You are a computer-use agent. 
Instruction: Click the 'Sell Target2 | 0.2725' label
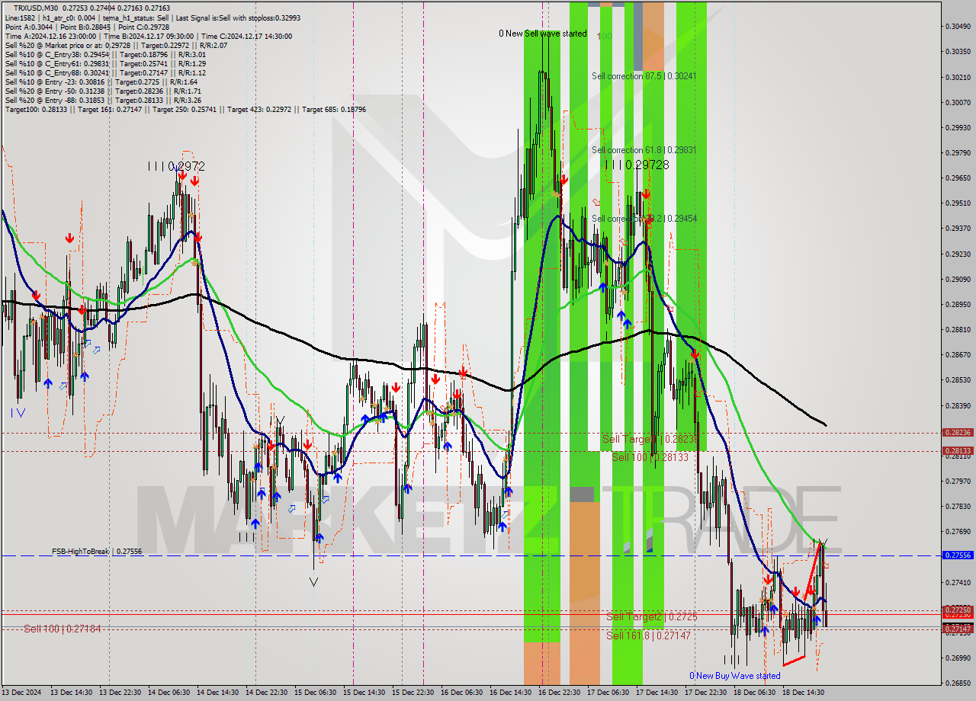pos(651,616)
